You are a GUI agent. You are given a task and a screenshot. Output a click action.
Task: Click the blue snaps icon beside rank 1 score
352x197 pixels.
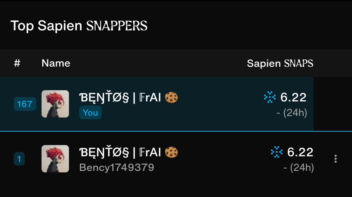[x=277, y=152]
